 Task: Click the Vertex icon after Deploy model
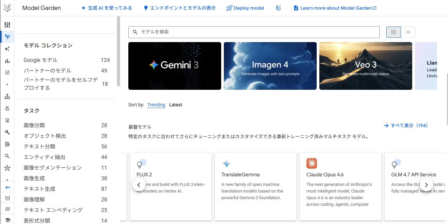click(279, 8)
